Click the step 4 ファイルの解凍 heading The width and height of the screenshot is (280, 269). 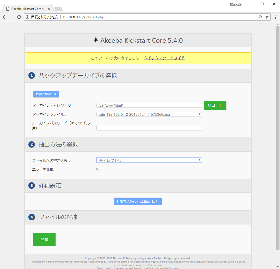[x=58, y=217]
